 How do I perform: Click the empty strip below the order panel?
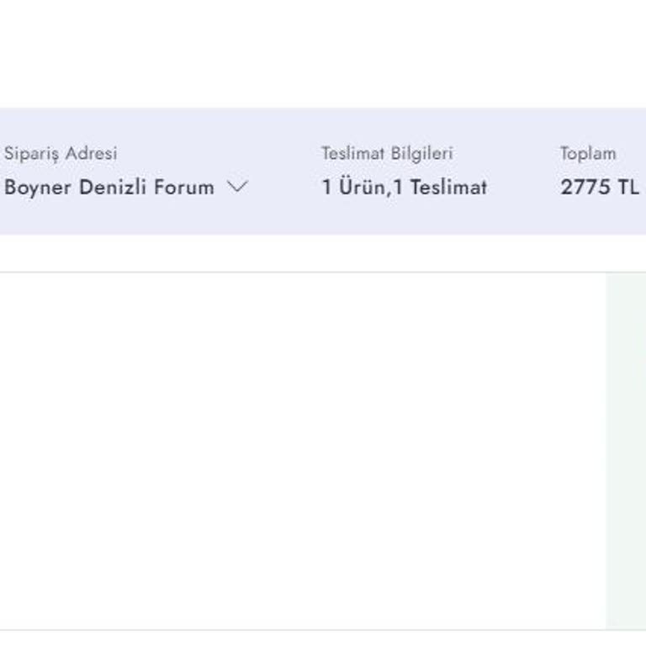click(323, 638)
